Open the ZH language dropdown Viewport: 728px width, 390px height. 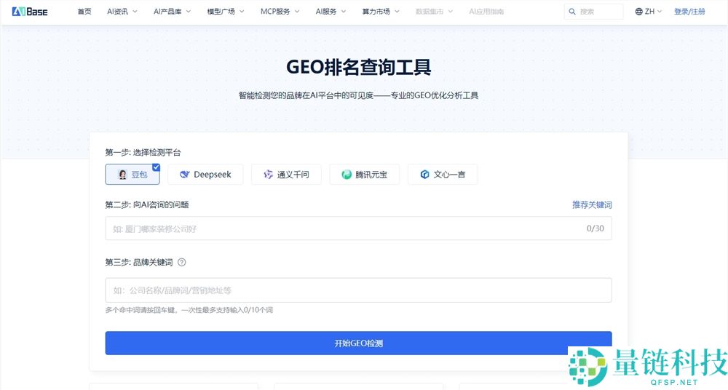[x=649, y=12]
